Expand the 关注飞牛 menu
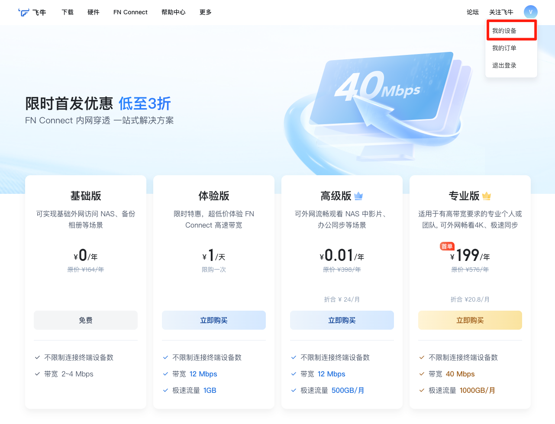Screen dimensions: 555x424 point(501,12)
